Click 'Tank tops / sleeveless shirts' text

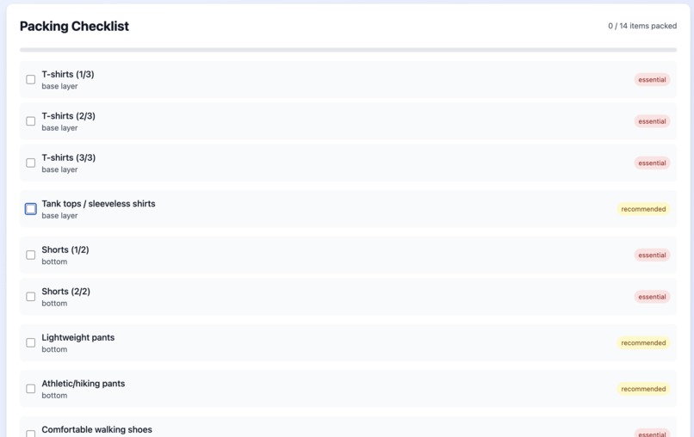[98, 204]
